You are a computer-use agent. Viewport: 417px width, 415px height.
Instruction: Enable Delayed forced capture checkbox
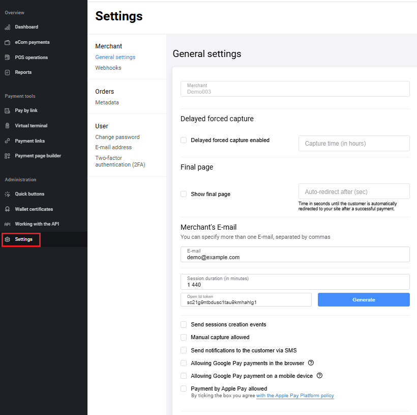click(184, 140)
